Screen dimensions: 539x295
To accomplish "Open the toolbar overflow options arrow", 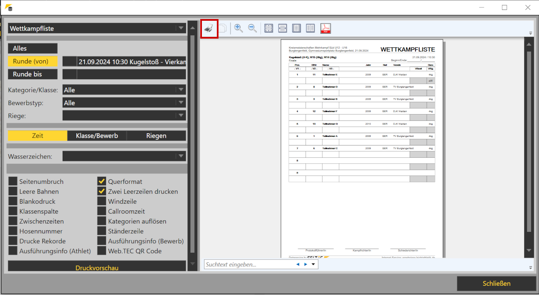I will click(530, 33).
